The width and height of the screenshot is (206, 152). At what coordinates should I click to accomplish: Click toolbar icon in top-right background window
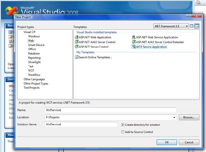tap(198, 2)
